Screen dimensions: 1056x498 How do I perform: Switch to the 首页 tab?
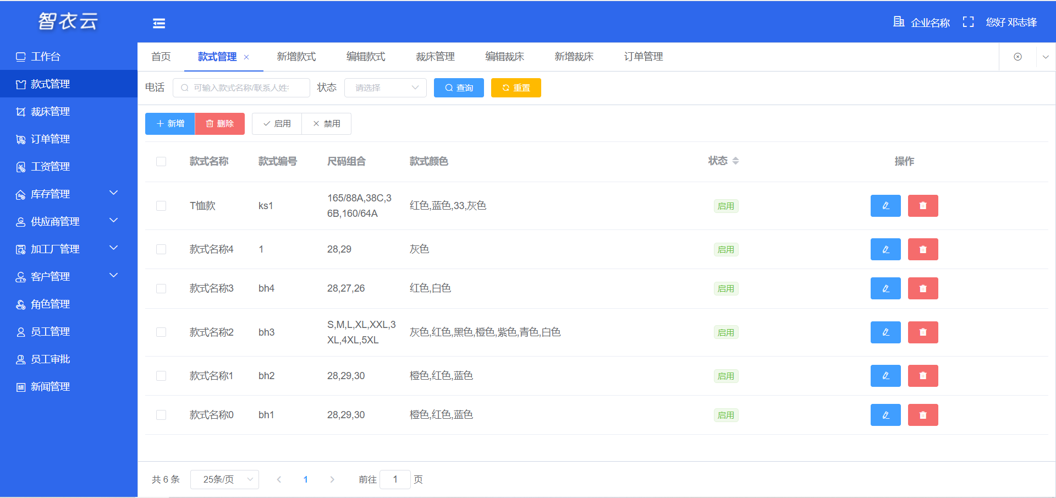(161, 57)
